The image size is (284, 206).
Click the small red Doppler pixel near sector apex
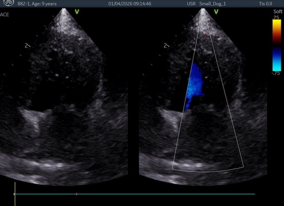point(206,36)
